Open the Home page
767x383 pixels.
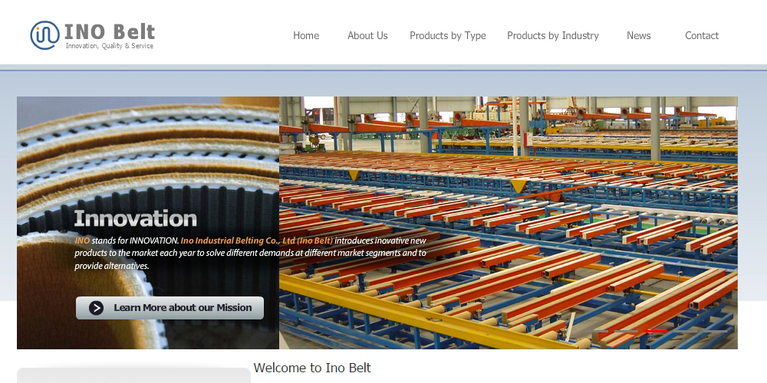306,36
